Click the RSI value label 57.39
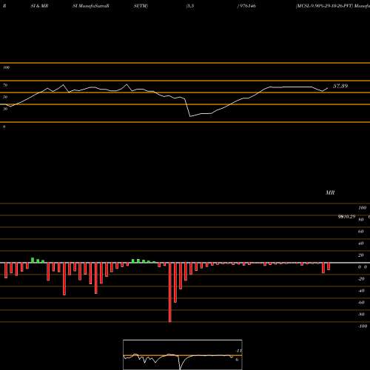This screenshot has width=370, height=370. (x=340, y=86)
